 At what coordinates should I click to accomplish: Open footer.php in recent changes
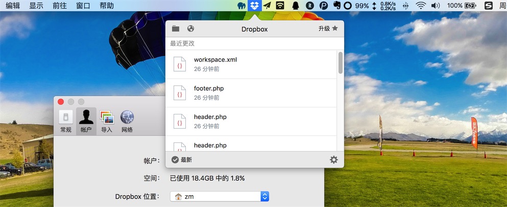click(x=251, y=93)
